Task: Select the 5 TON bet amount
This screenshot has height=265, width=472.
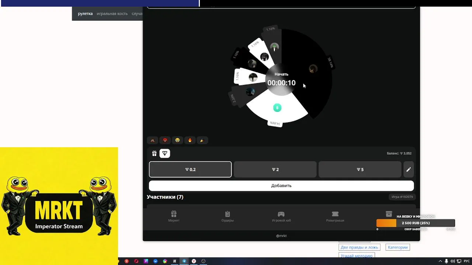Action: [360, 169]
